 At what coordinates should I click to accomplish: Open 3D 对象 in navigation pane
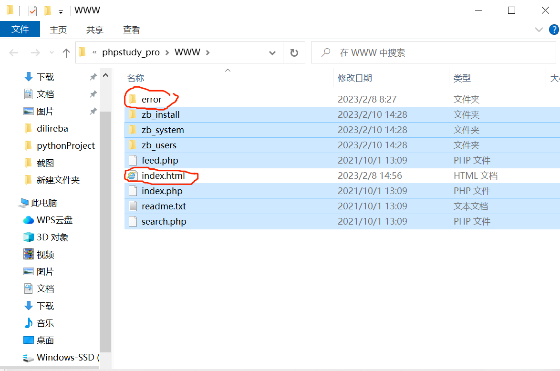52,237
